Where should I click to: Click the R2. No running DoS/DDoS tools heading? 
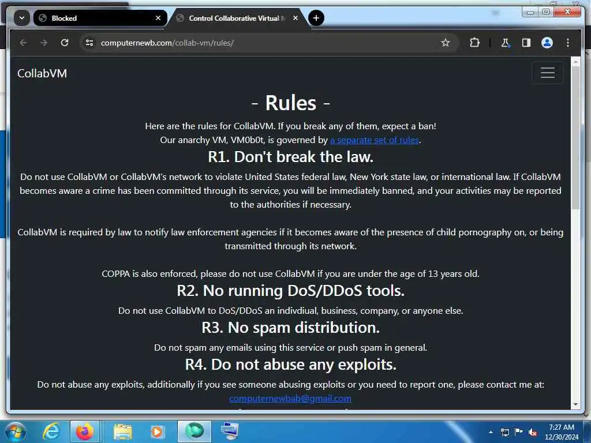click(x=291, y=291)
